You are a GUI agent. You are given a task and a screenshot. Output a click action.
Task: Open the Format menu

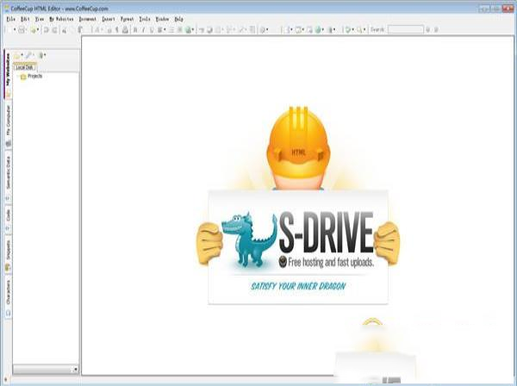(x=127, y=19)
